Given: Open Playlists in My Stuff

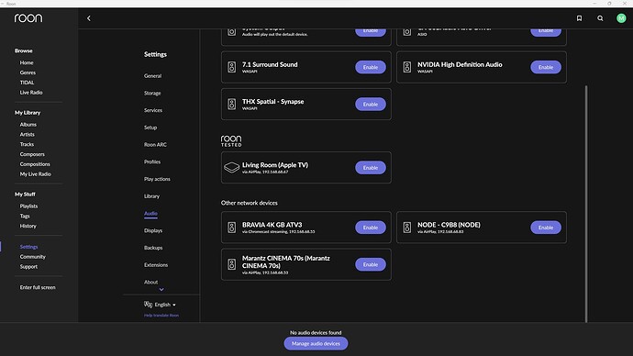Looking at the screenshot, I should click(x=28, y=206).
